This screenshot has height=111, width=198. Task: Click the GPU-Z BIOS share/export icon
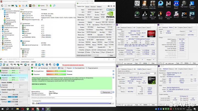pos(107,20)
